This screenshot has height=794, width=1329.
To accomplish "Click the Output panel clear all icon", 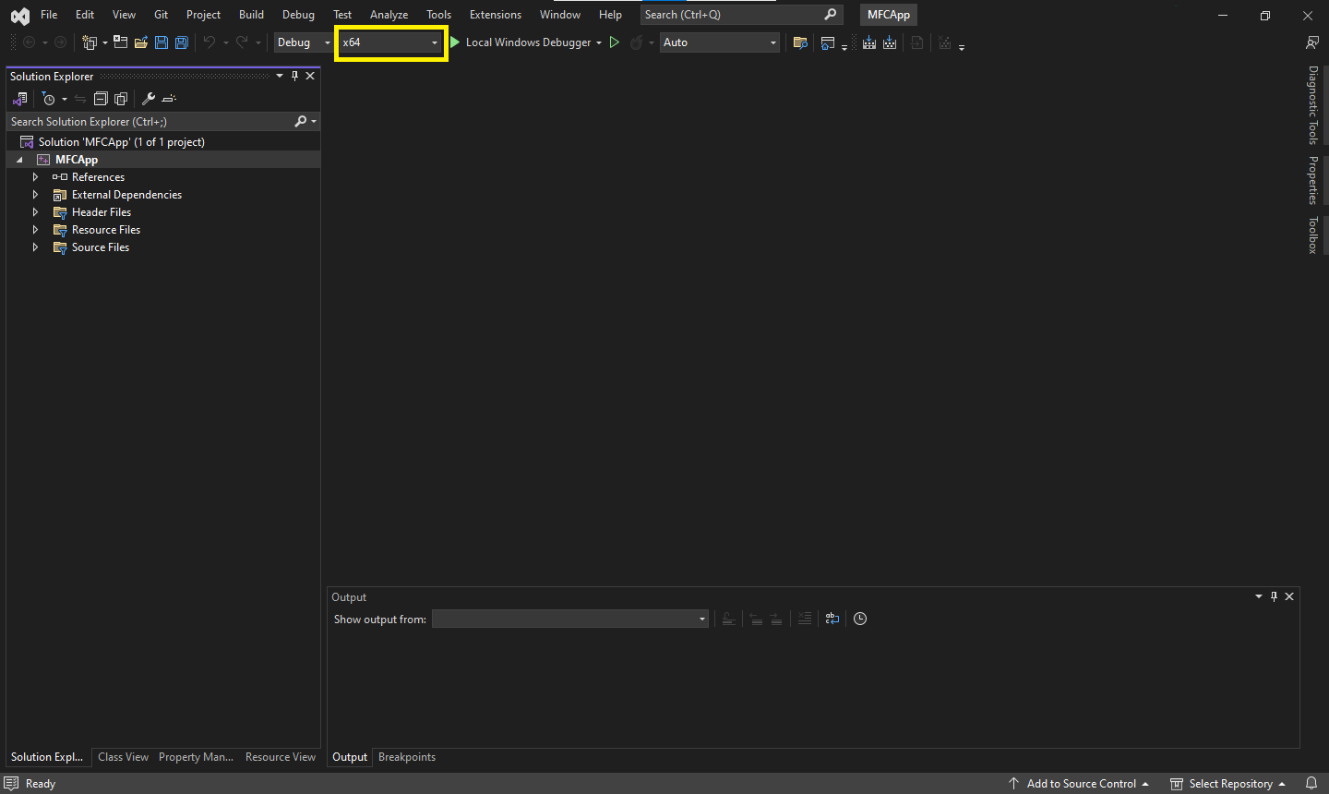I will (x=805, y=619).
